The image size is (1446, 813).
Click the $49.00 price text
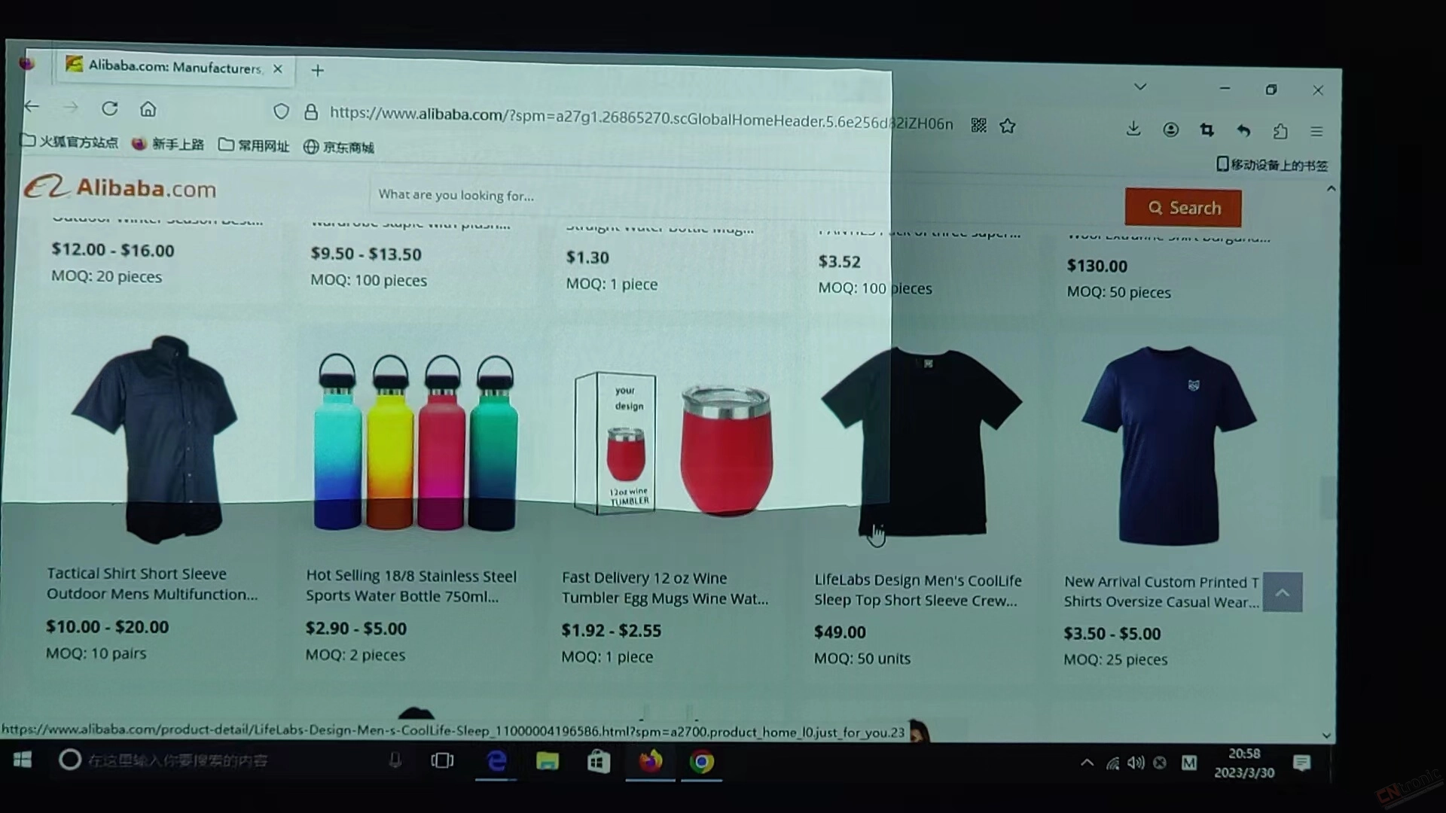tap(840, 632)
